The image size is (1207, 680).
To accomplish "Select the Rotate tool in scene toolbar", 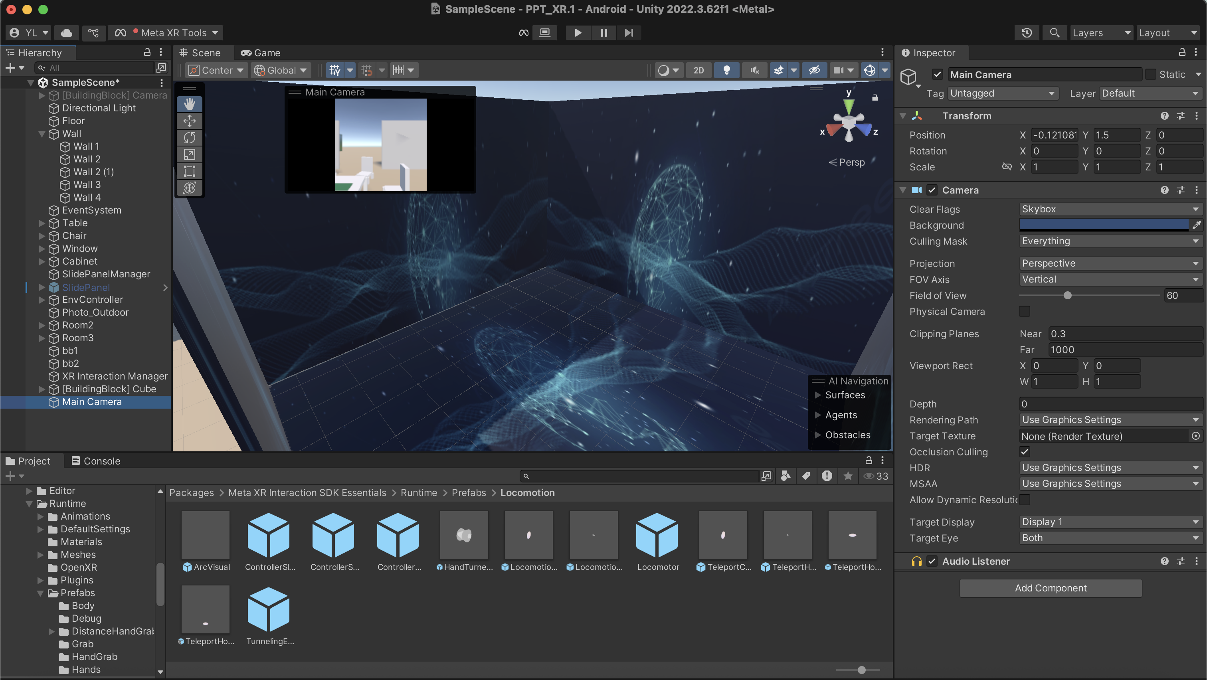I will click(189, 138).
